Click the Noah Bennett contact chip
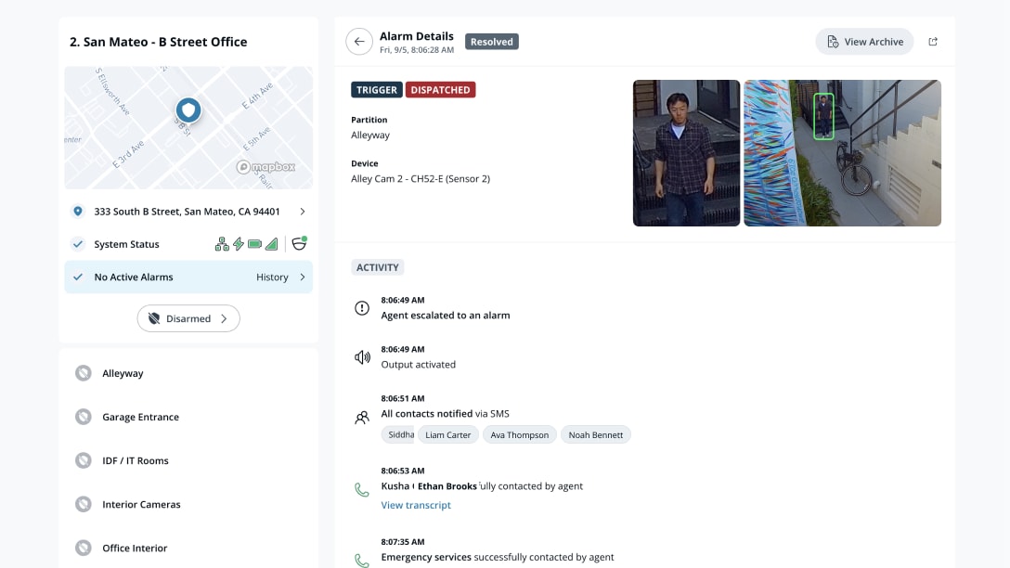This screenshot has height=568, width=1010. [595, 434]
